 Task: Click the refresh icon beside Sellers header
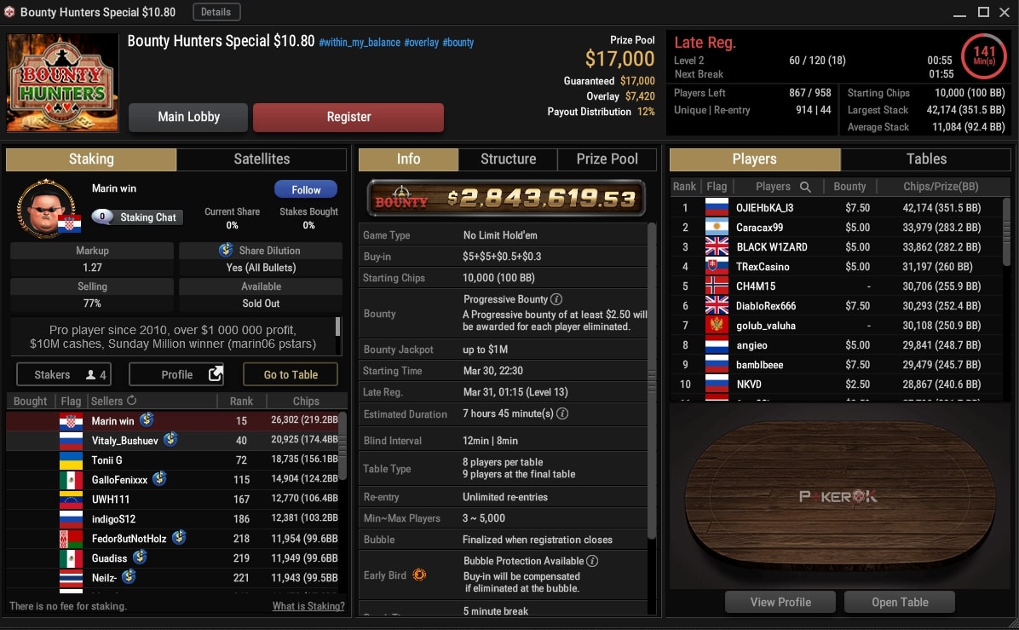click(132, 401)
